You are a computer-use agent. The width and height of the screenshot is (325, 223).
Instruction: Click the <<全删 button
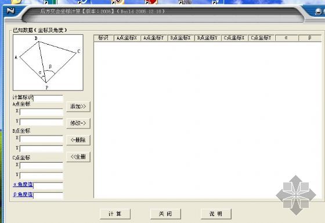pos(78,157)
